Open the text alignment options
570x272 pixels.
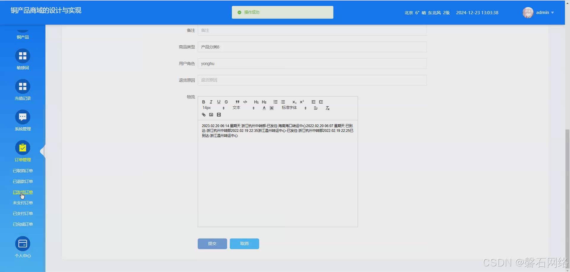(x=316, y=108)
